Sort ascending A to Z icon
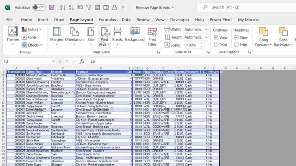 coord(62,7)
